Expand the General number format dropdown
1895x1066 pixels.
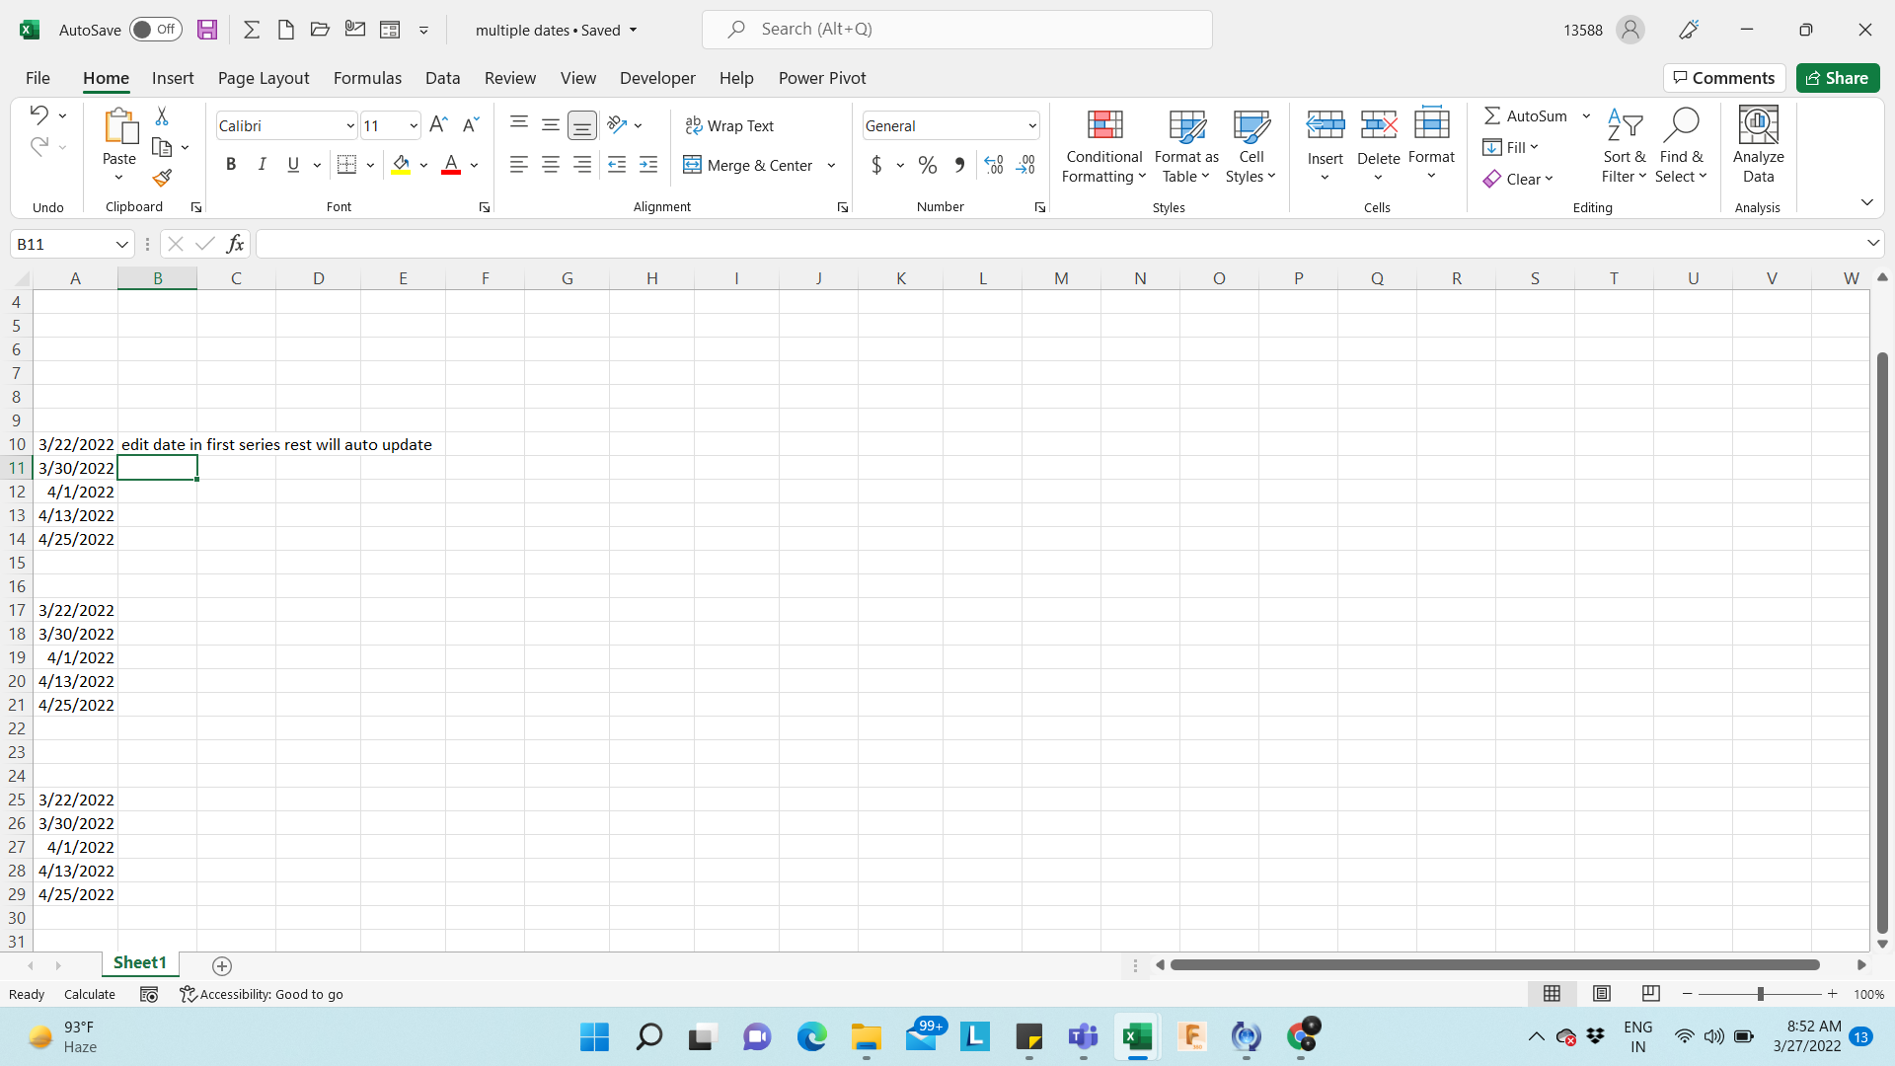click(1031, 125)
